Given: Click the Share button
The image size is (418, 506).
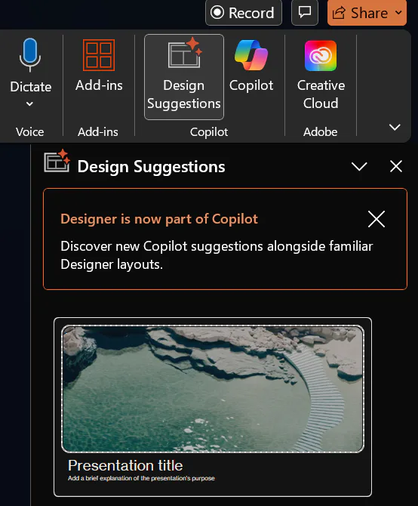Looking at the screenshot, I should [361, 13].
